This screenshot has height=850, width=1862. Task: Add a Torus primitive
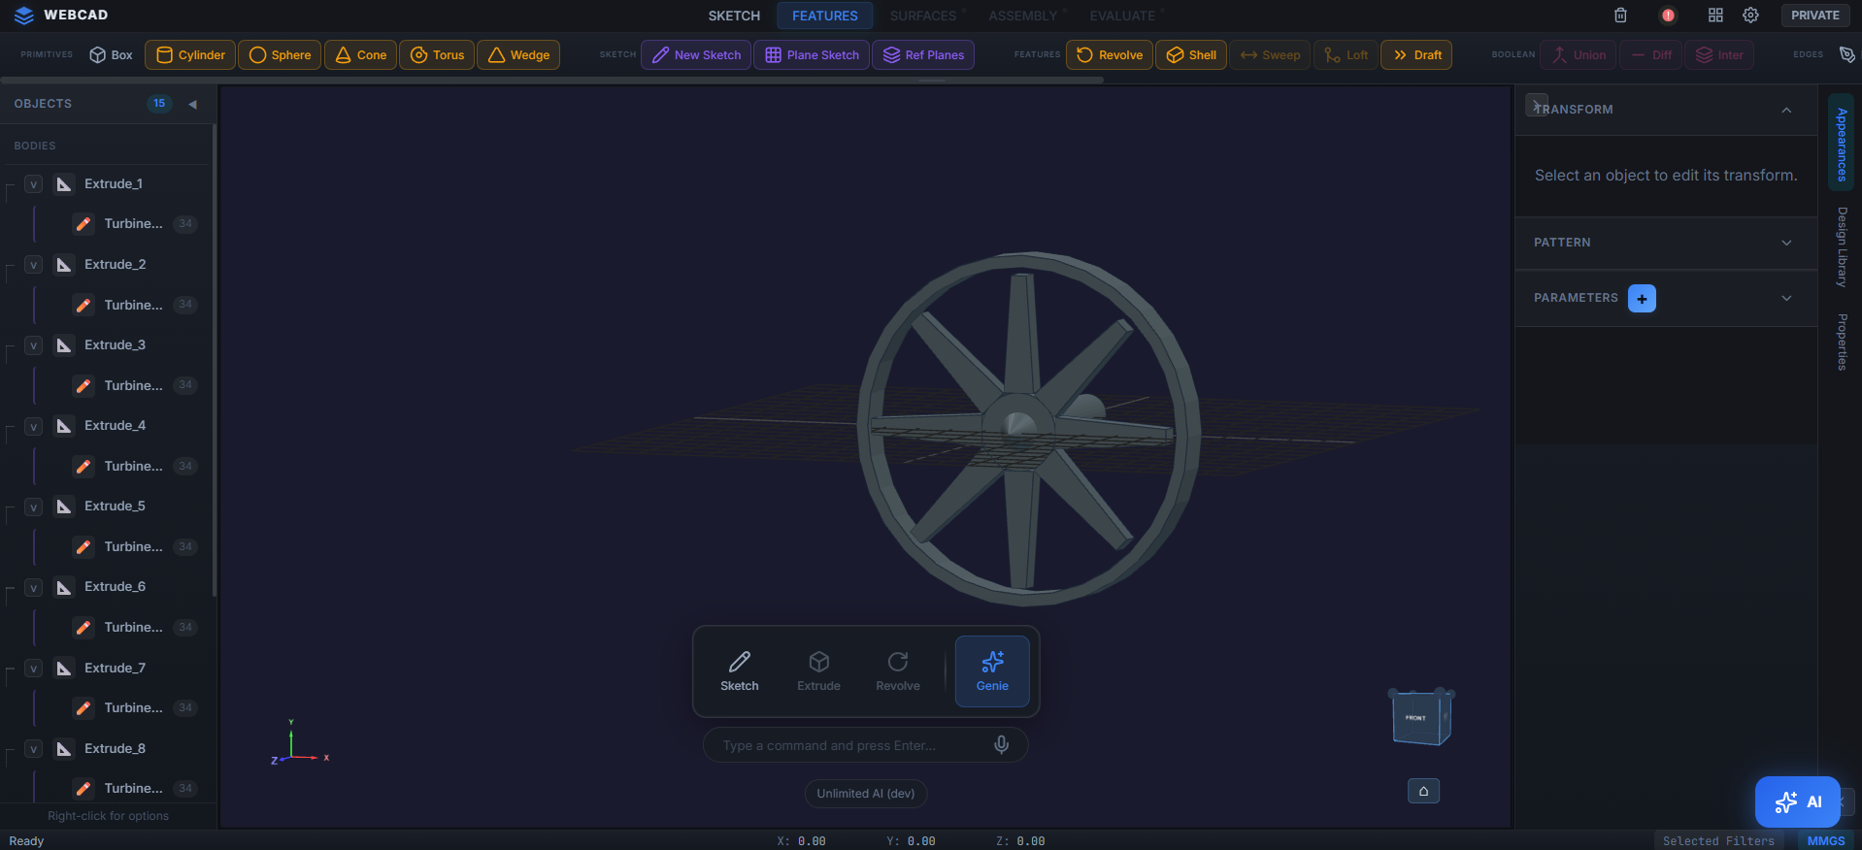(437, 55)
